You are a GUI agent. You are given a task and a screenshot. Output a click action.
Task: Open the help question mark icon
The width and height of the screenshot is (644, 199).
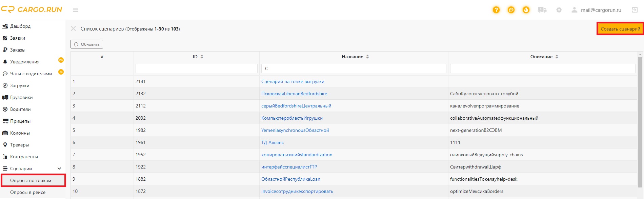[x=496, y=10]
